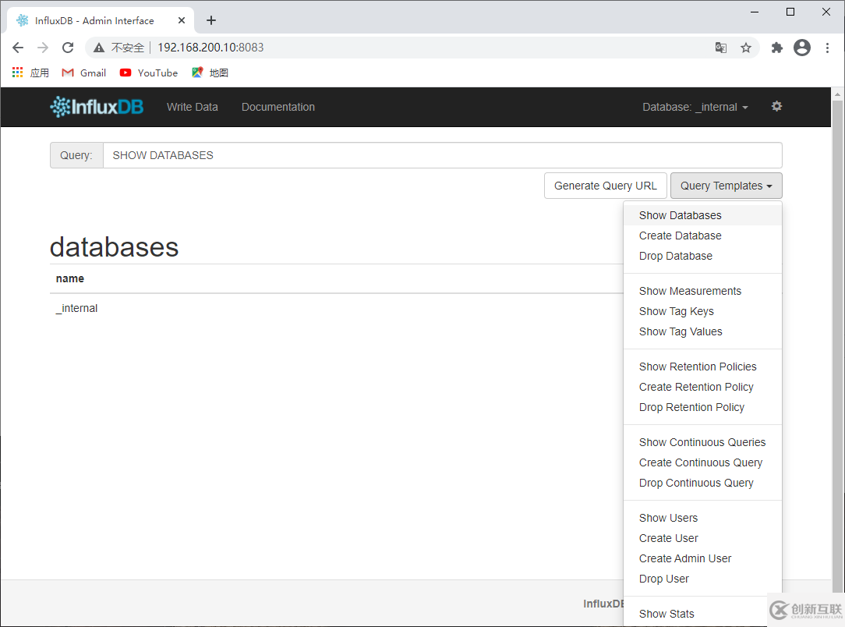Click the Generate Query URL button
Viewport: 845px width, 627px height.
[x=605, y=186]
